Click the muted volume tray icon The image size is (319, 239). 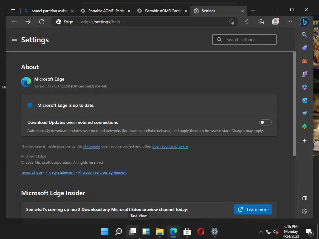pos(276,232)
